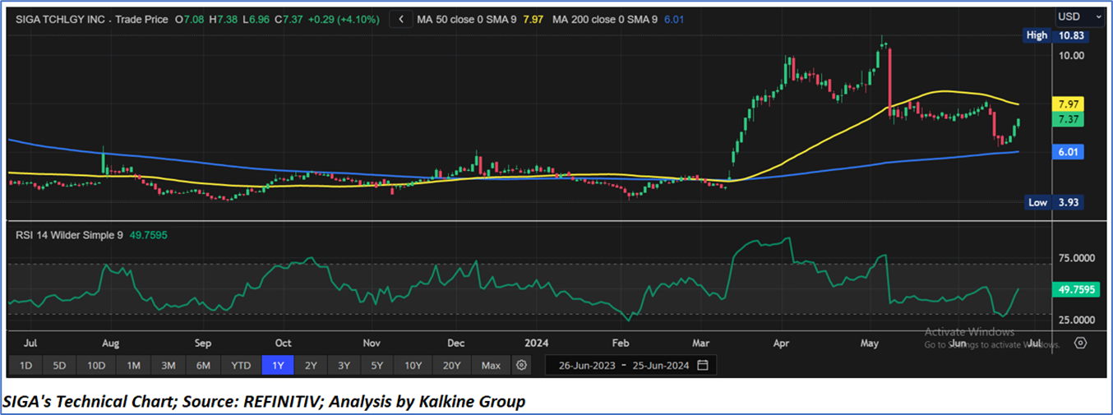Collapse indicator legend with left chevron
1113x415 pixels.
pyautogui.click(x=400, y=18)
